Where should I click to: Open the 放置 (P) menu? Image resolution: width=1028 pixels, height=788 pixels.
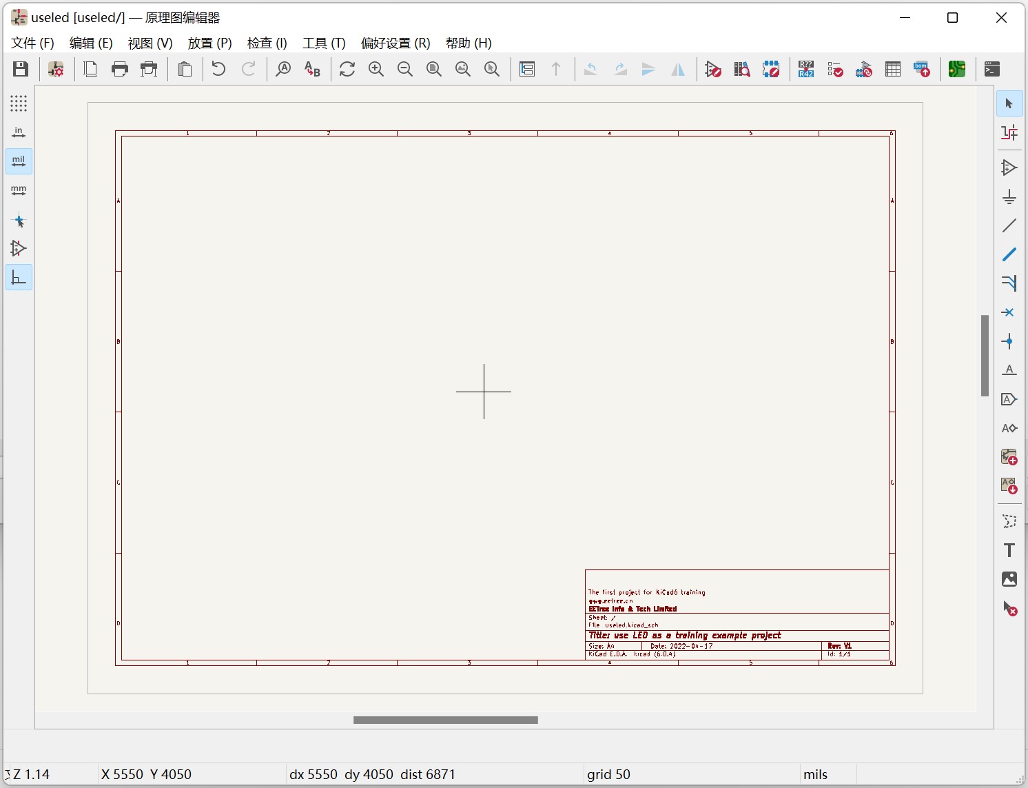(x=209, y=43)
